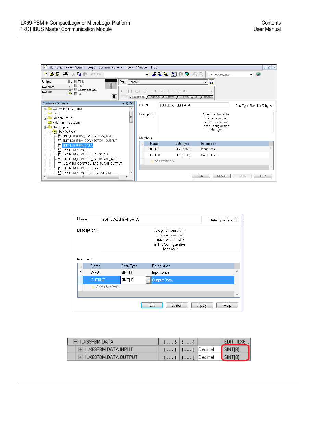Click the Output Latch (L) instruction icon
The width and height of the screenshot is (327, 423).
tap(185, 91)
